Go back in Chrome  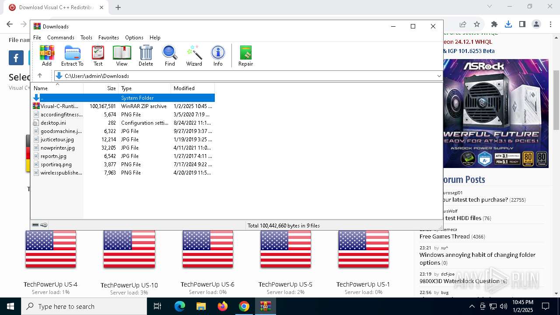10,24
